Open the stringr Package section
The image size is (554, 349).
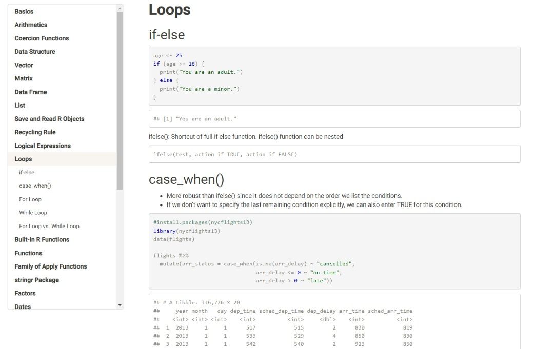37,280
